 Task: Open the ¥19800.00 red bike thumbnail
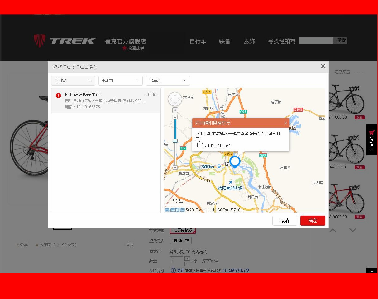(x=346, y=199)
